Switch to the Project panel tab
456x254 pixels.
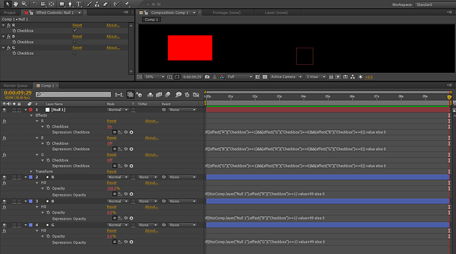tap(10, 13)
